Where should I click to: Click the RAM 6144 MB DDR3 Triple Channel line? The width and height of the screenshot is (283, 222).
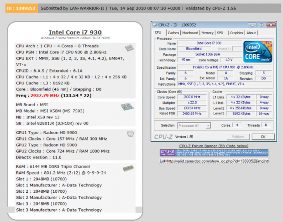click(x=53, y=167)
